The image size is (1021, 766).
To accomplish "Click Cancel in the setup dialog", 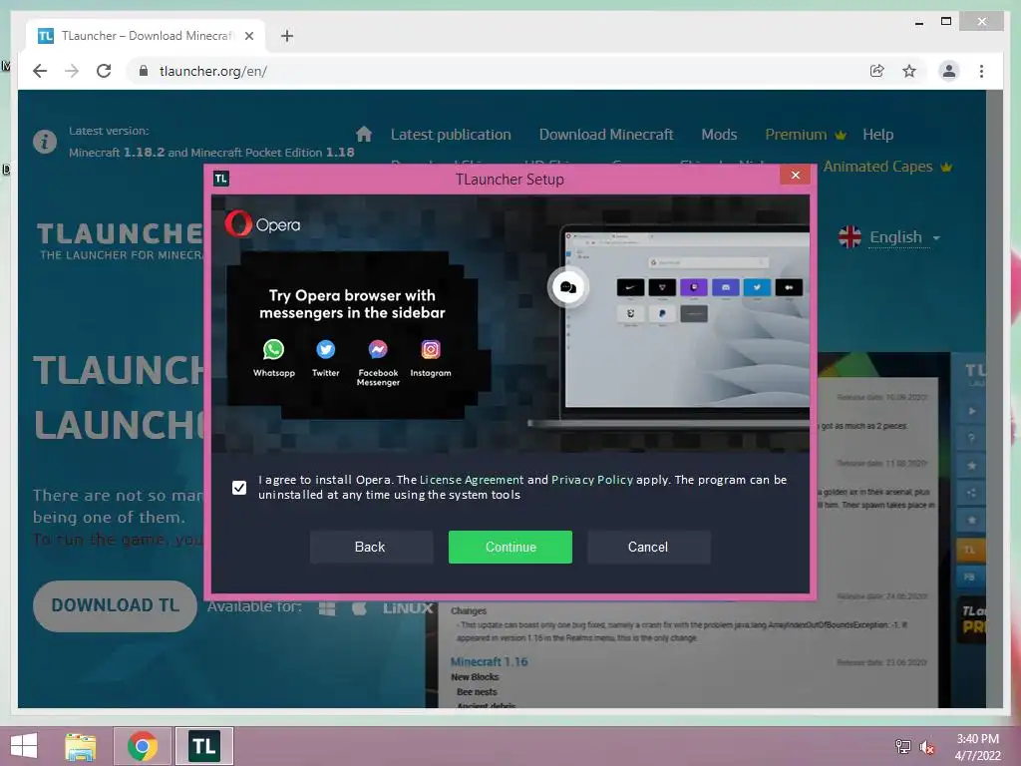I will [648, 547].
